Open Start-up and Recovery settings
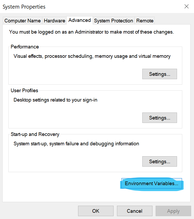 tap(160, 161)
